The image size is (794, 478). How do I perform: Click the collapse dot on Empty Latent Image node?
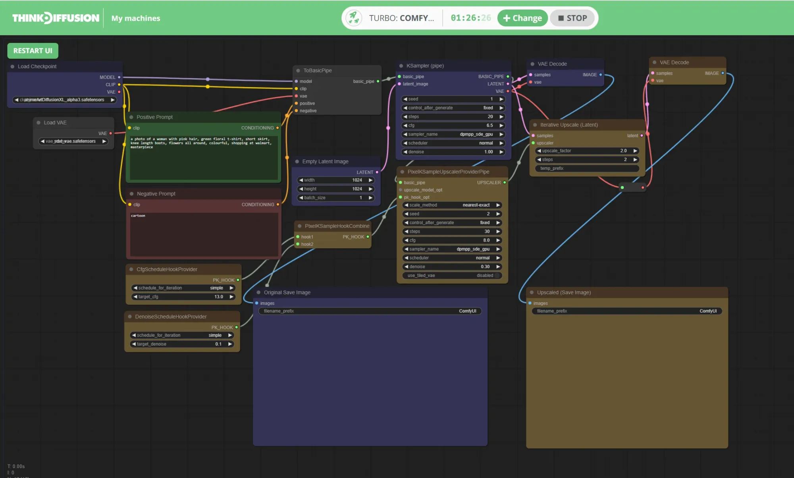click(298, 161)
